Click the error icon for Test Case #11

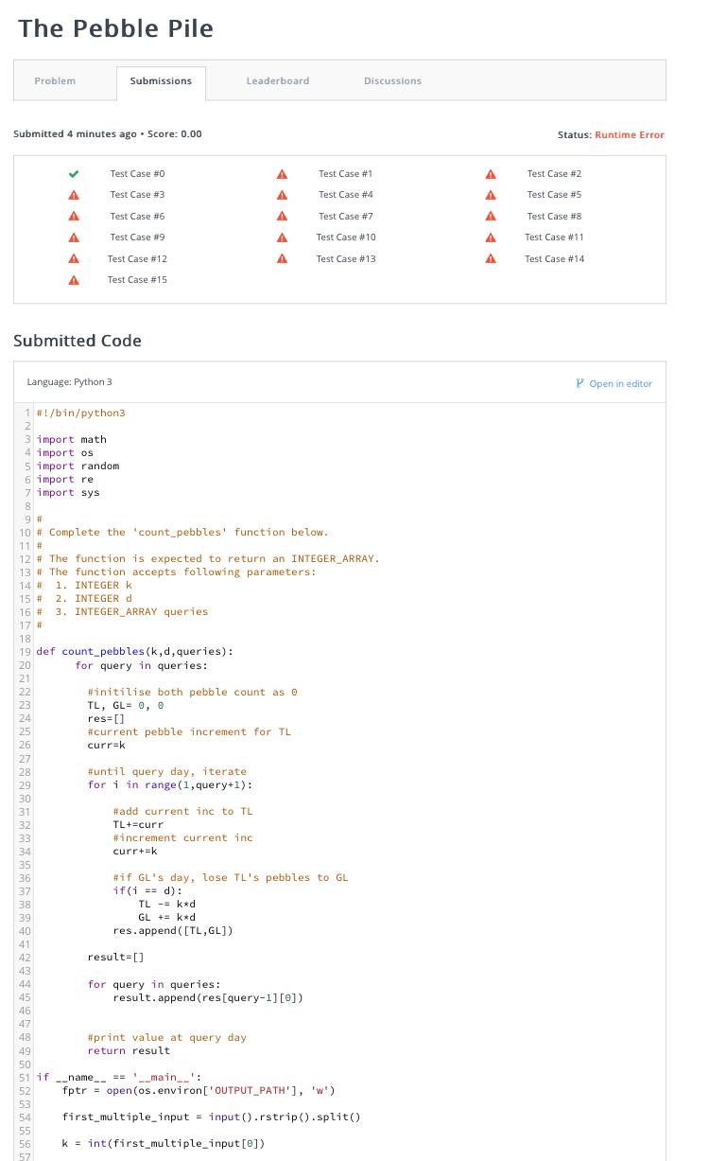[x=491, y=237]
